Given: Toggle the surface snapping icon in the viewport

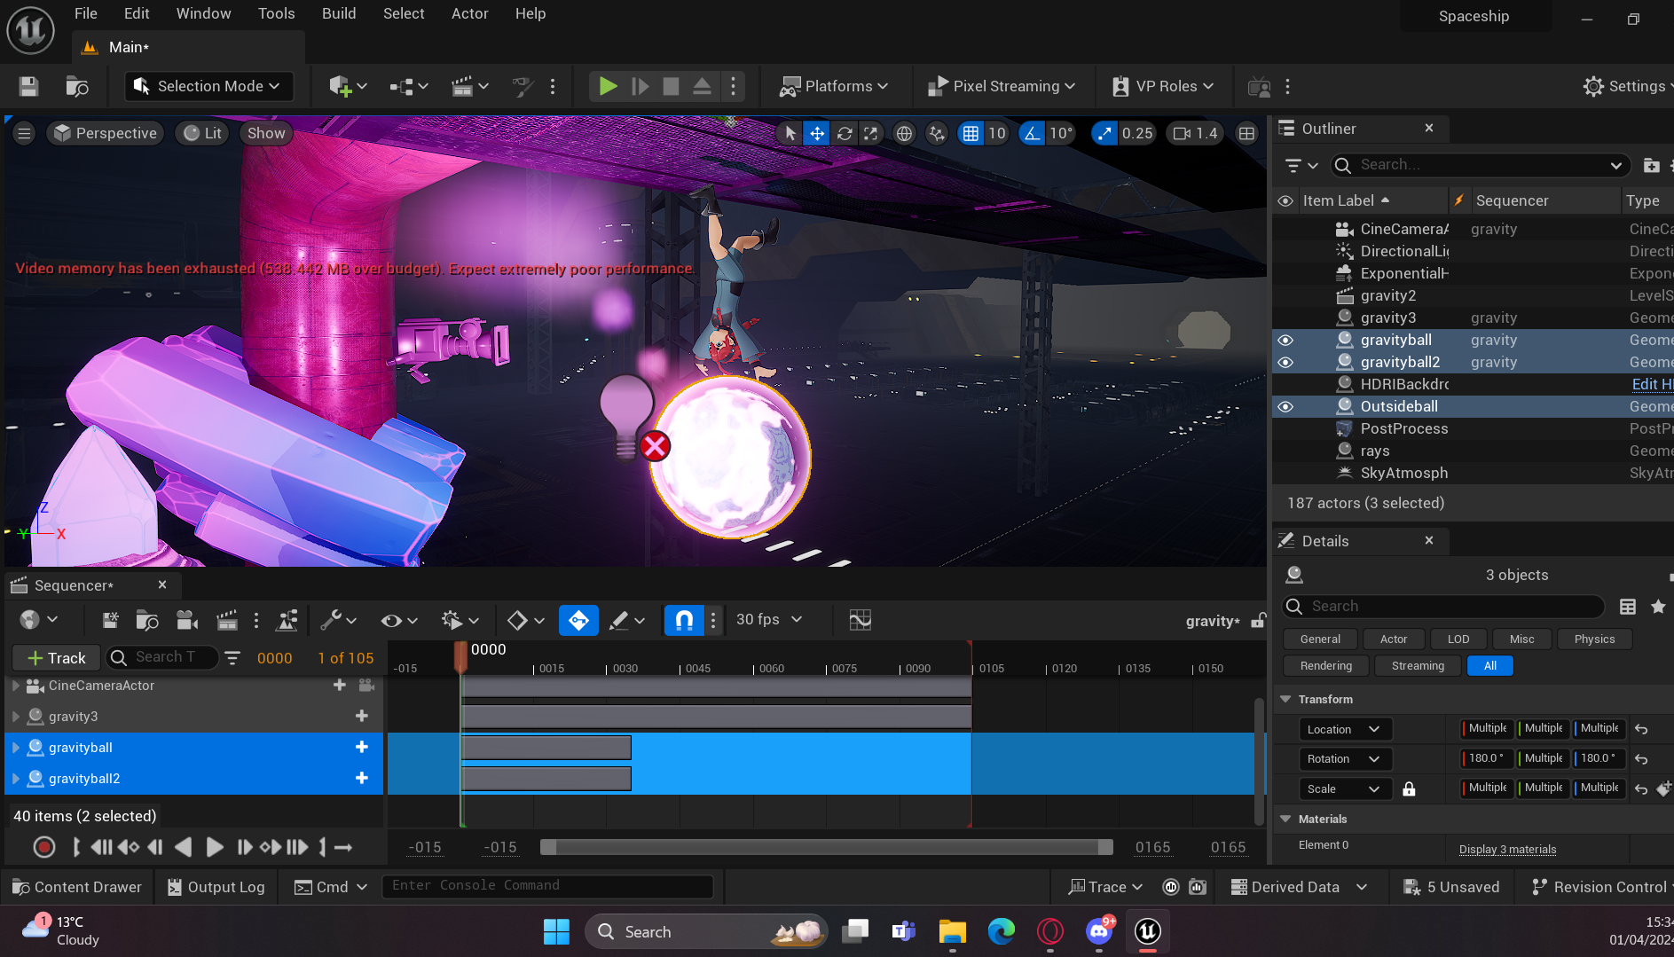Looking at the screenshot, I should click(937, 133).
